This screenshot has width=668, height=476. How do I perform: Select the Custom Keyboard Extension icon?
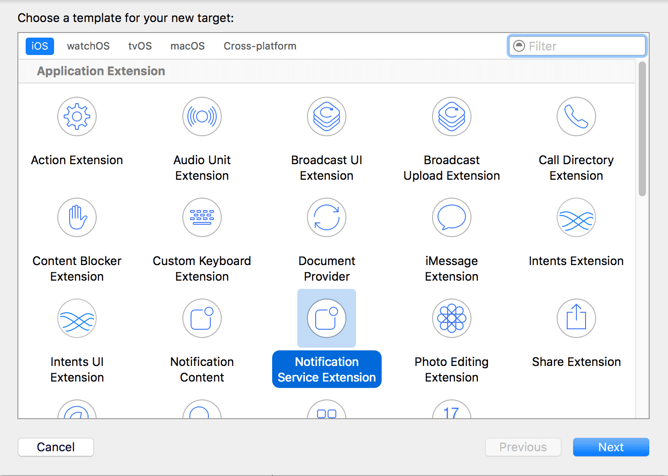click(202, 217)
